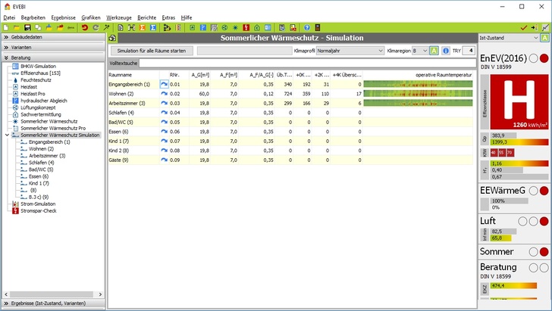The image size is (552, 311).
Task: Select the white radio circle next to EEWärmeG
Action: click(x=533, y=191)
